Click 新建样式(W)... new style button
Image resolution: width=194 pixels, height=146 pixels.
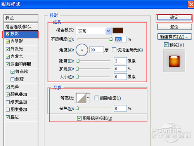(175, 37)
